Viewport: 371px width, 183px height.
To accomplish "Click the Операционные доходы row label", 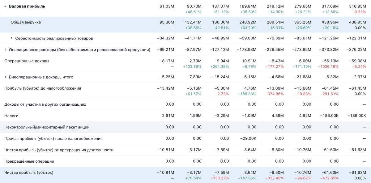I will tap(27, 61).
